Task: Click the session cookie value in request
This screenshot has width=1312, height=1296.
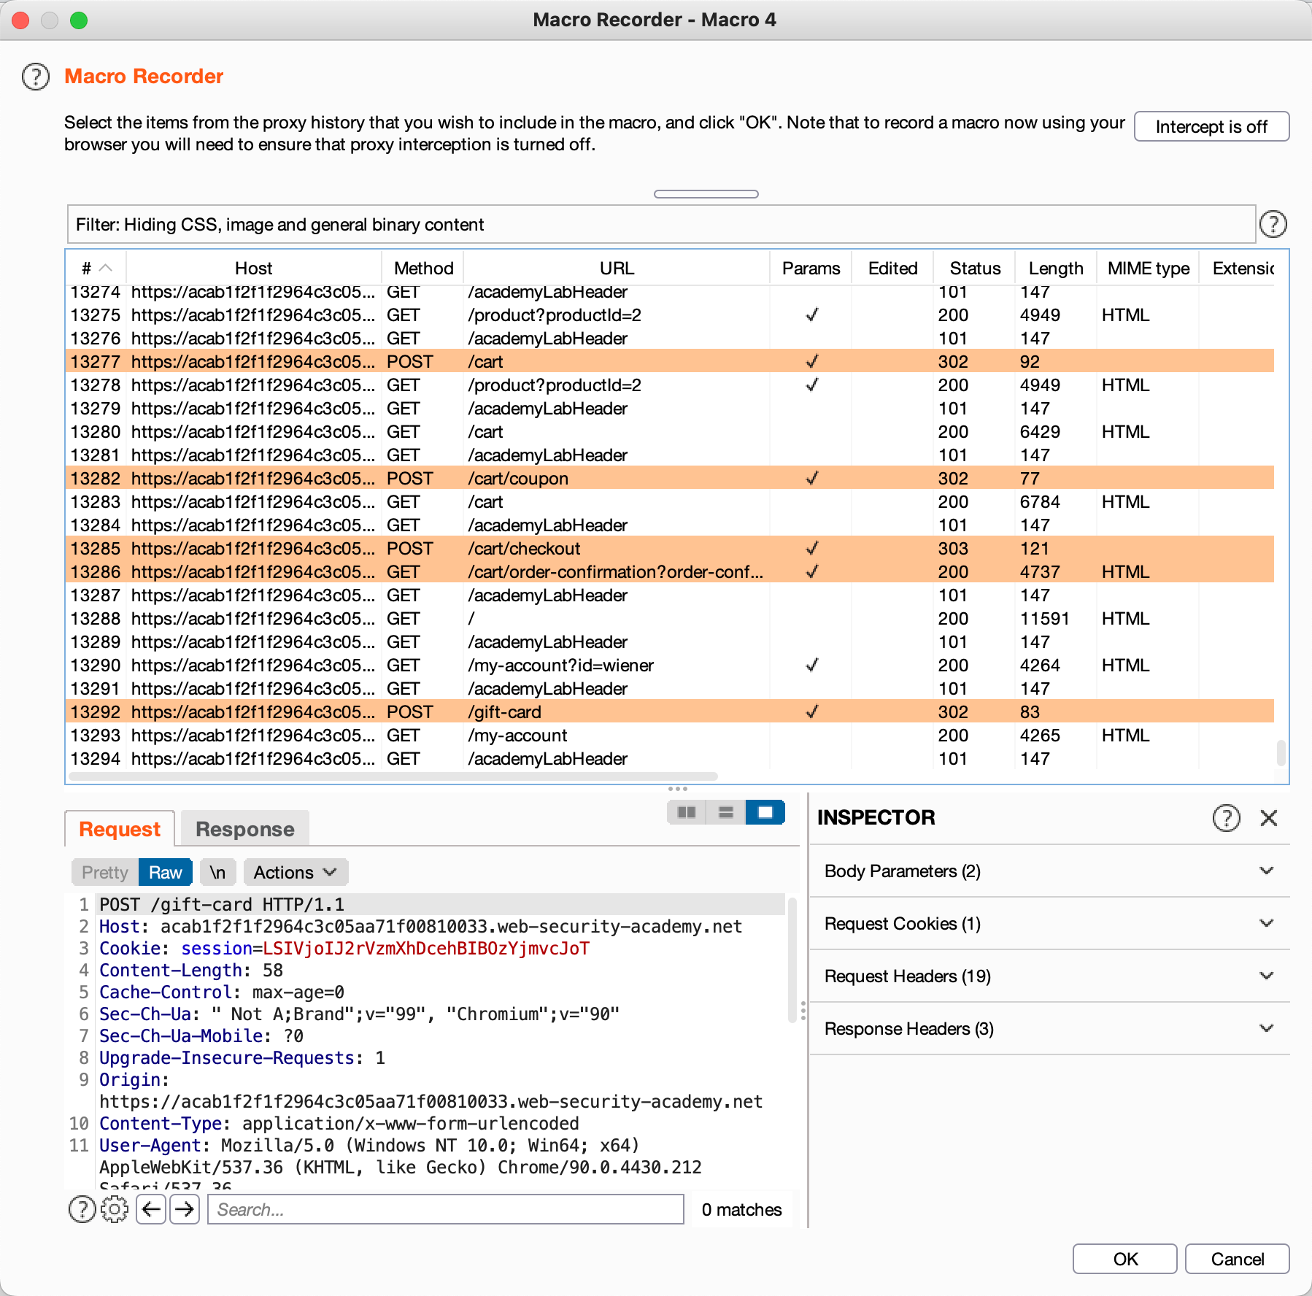Action: (x=426, y=948)
